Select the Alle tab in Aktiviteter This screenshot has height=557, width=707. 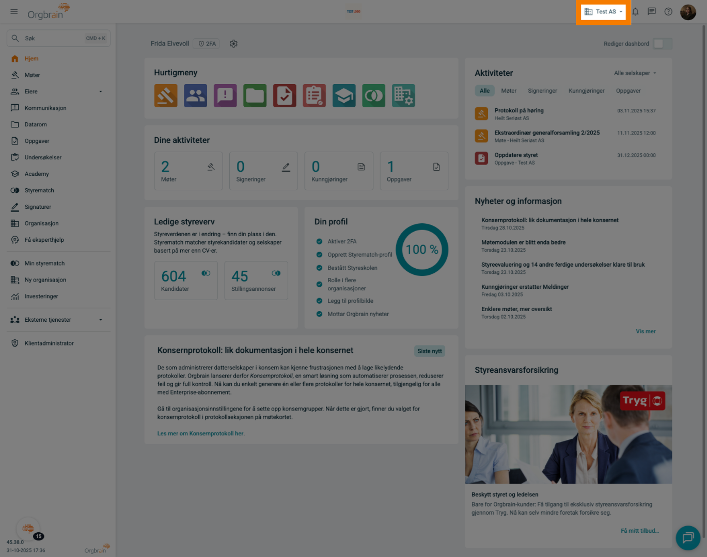484,91
